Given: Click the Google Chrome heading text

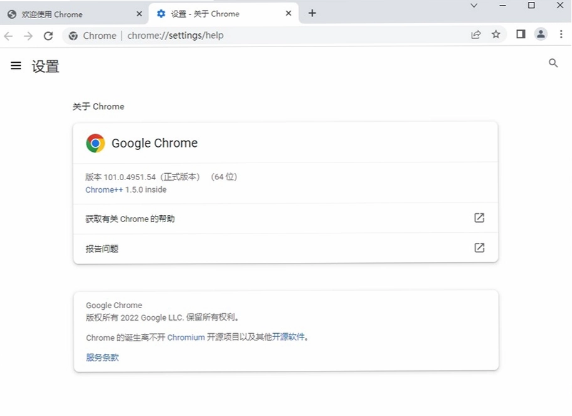Looking at the screenshot, I should (155, 143).
